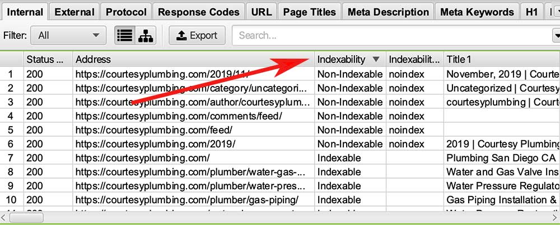
Task: Click the Search input field
Action: (392, 36)
